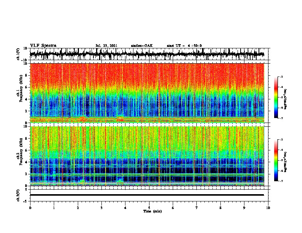Viewport: 302px width, 233px height.
Task: Click the "-3" label on ch.2 color bar
Action: click(281, 140)
